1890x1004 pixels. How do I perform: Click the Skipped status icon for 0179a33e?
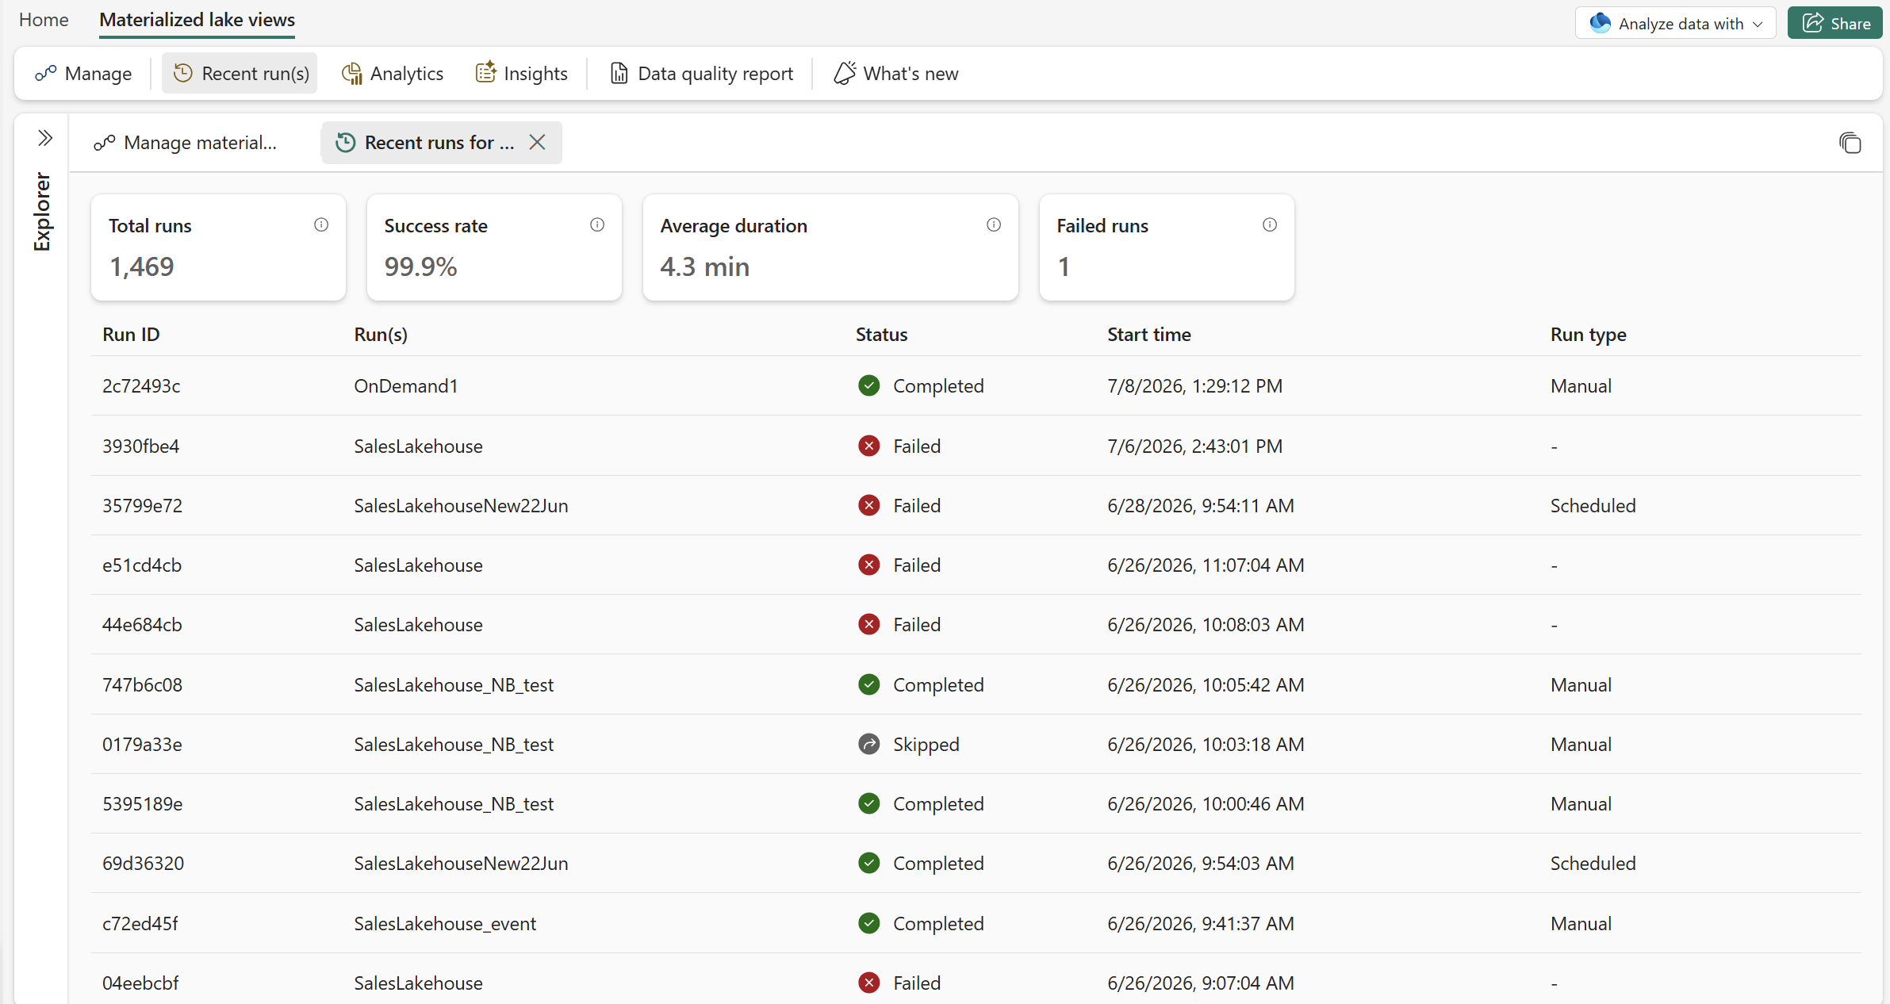(x=869, y=745)
